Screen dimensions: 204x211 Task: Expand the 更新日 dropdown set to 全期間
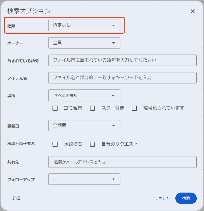(x=84, y=126)
